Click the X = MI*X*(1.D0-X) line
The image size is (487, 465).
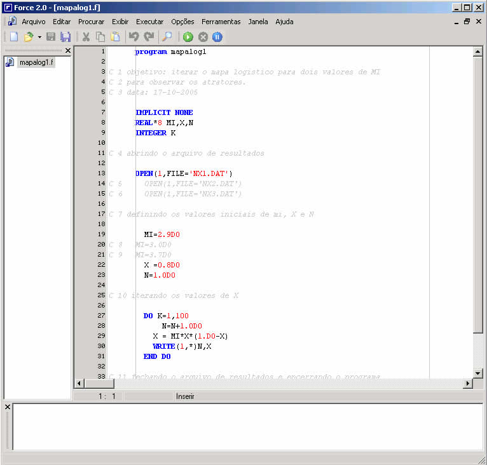[190, 337]
